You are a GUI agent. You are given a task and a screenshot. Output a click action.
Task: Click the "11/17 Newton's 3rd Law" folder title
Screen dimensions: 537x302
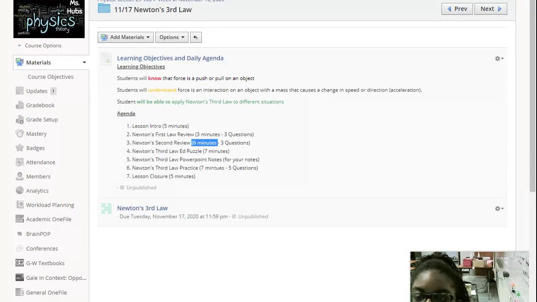(153, 10)
